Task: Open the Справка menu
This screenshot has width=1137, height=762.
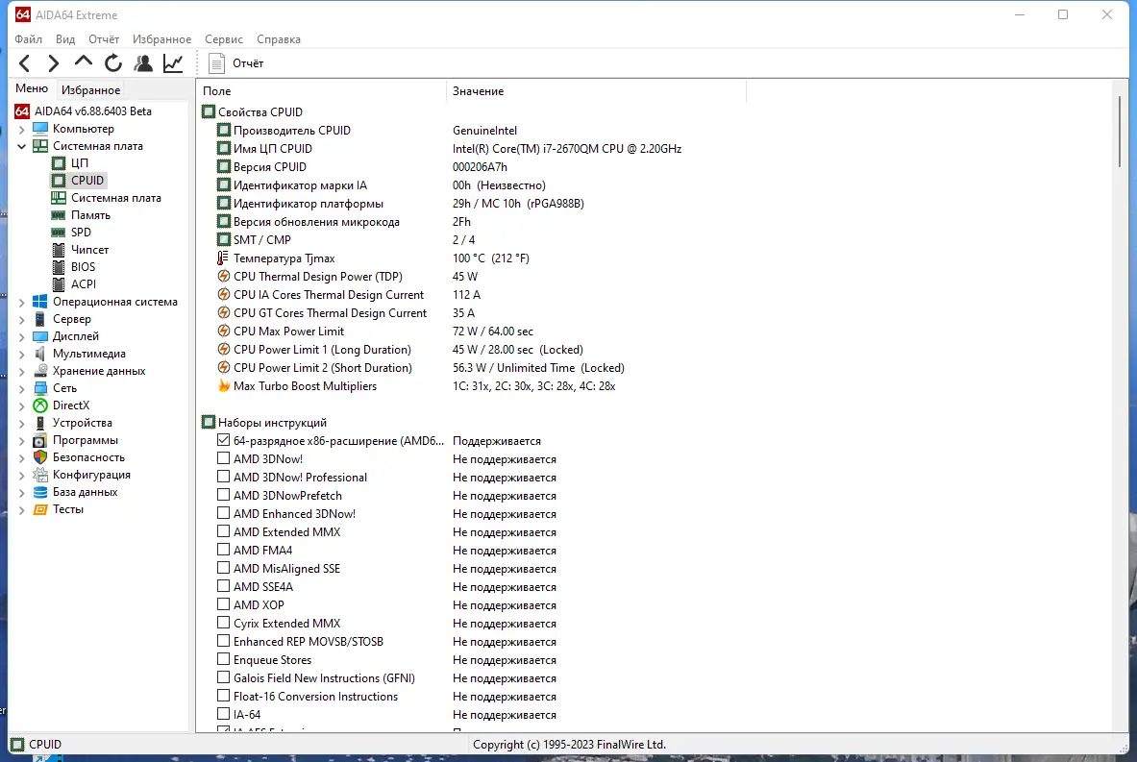Action: 279,39
